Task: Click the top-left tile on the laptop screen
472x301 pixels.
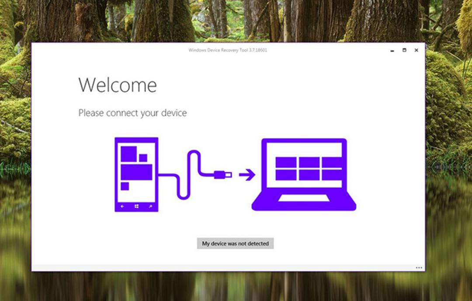Action: coord(286,162)
